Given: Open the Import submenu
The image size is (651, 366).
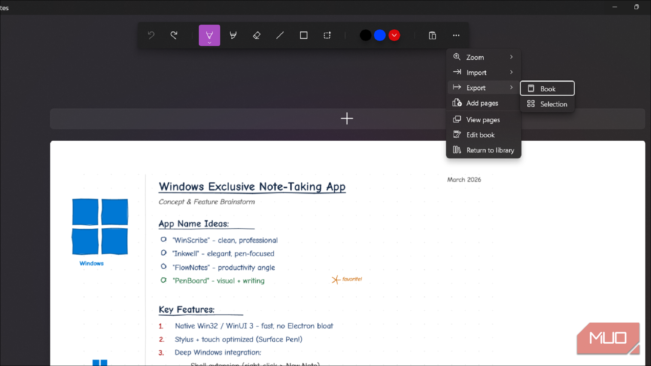Looking at the screenshot, I should [483, 72].
